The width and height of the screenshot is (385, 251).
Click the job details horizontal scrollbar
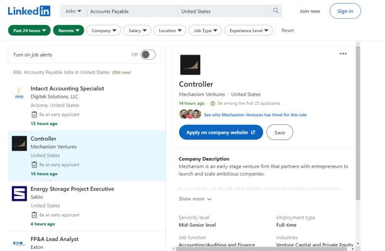pos(261,249)
